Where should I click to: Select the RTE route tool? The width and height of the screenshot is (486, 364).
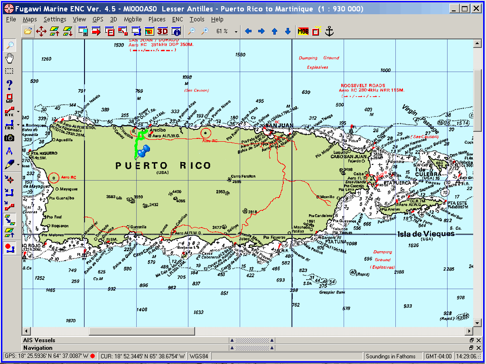[9, 112]
